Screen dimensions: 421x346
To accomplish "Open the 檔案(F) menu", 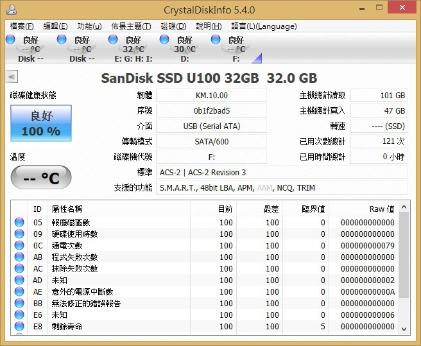I will 22,26.
